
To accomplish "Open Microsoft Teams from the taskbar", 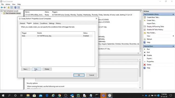I will (103, 96).
